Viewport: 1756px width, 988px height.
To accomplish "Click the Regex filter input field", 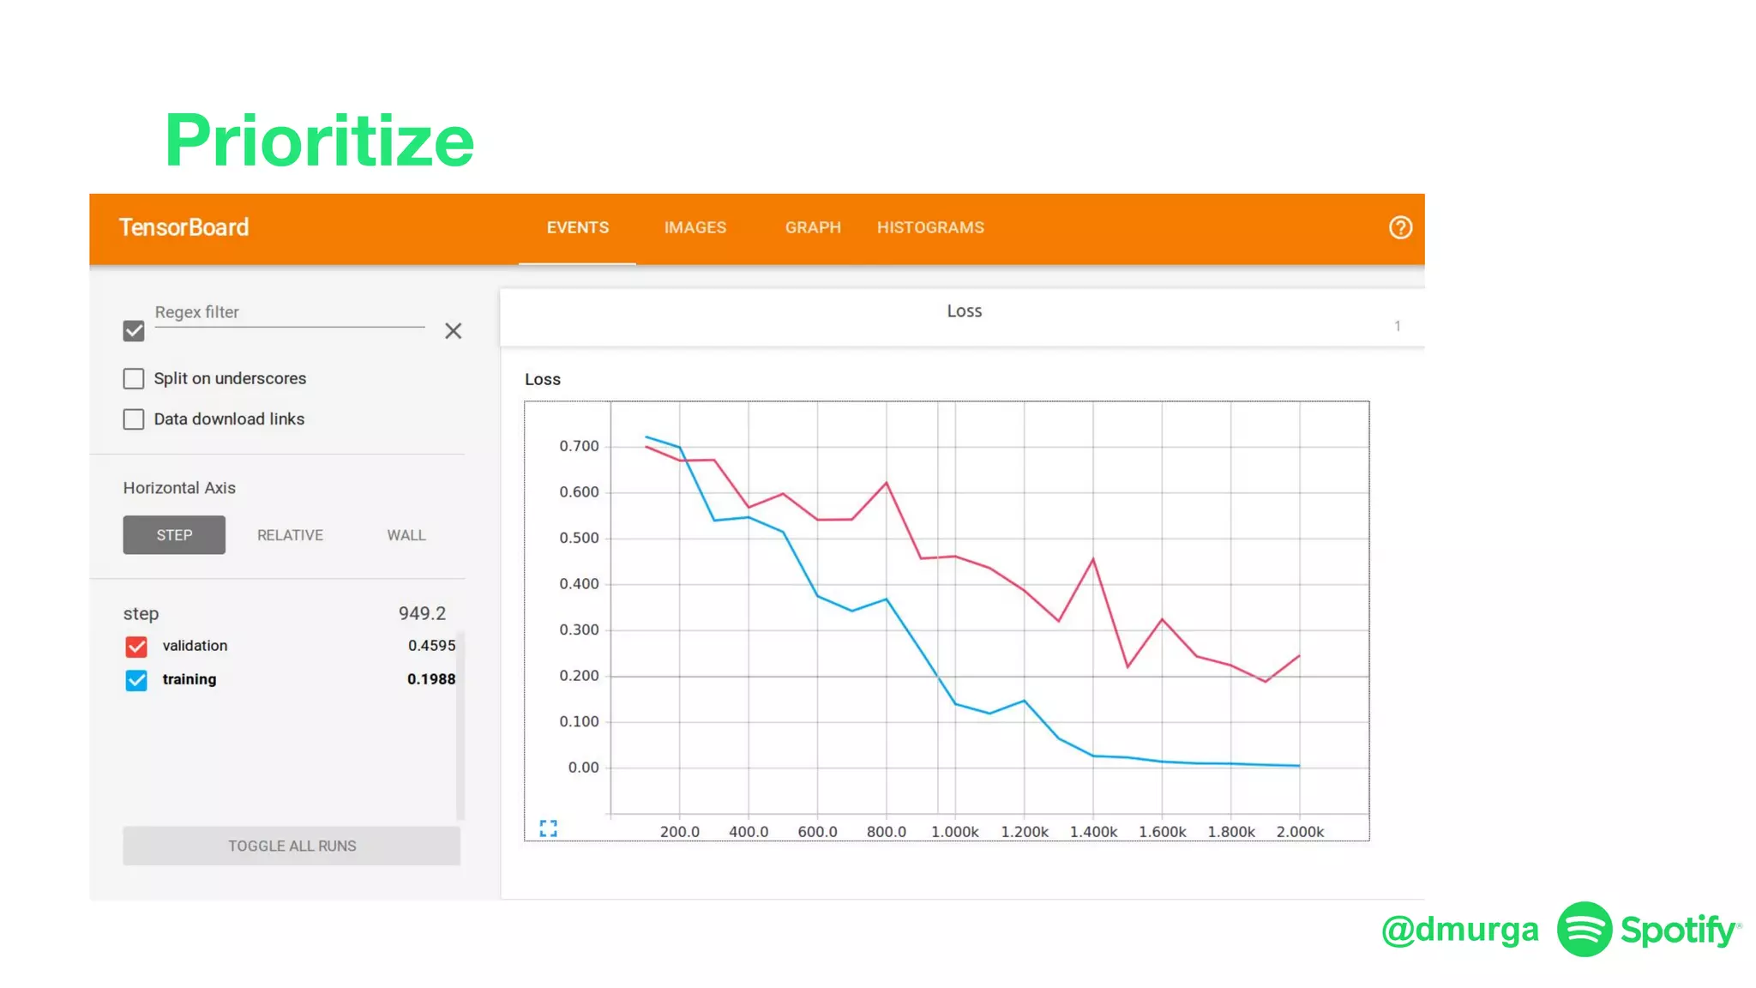I will pyautogui.click(x=289, y=314).
